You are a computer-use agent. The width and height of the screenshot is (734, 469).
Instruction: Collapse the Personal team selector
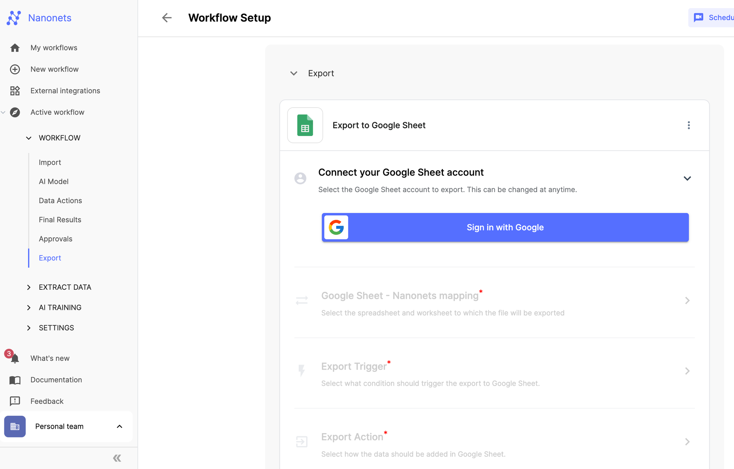[119, 426]
